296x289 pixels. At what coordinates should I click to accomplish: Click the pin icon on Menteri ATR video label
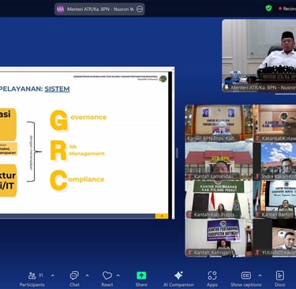227,88
